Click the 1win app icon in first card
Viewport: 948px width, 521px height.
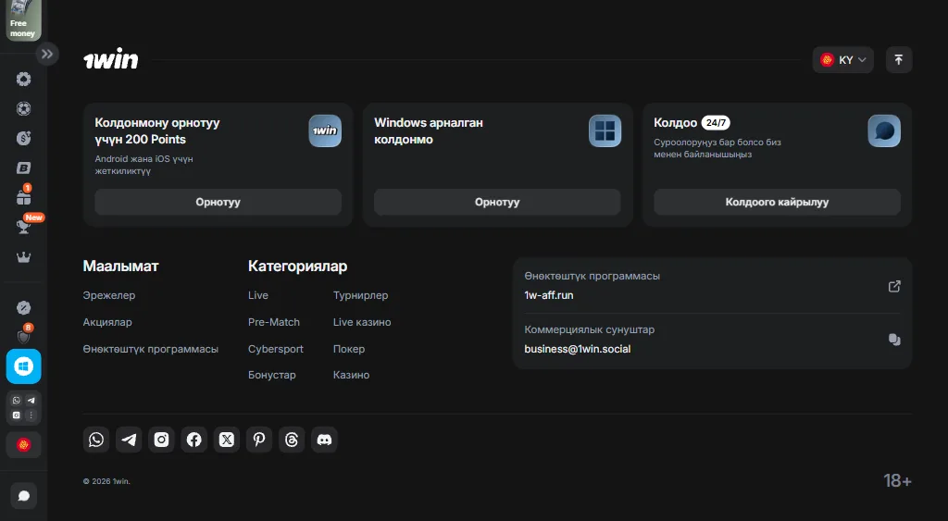[325, 130]
